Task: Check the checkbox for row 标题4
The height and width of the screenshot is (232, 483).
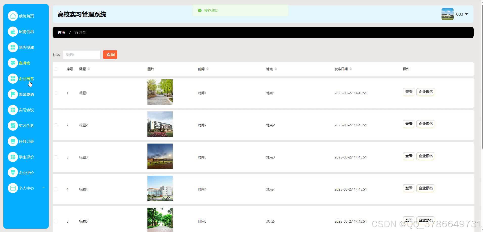Action: click(56, 189)
